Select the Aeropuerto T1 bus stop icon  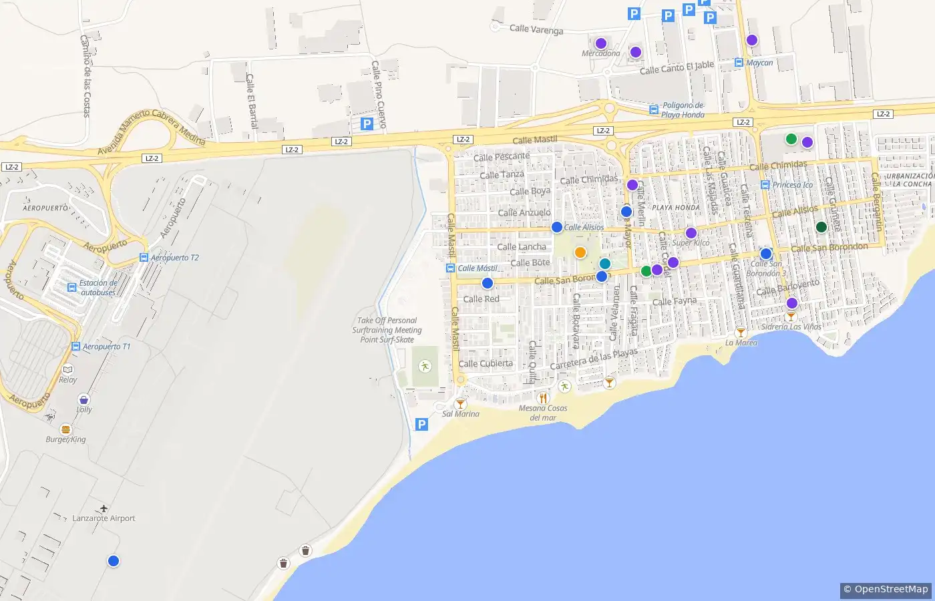(x=76, y=347)
